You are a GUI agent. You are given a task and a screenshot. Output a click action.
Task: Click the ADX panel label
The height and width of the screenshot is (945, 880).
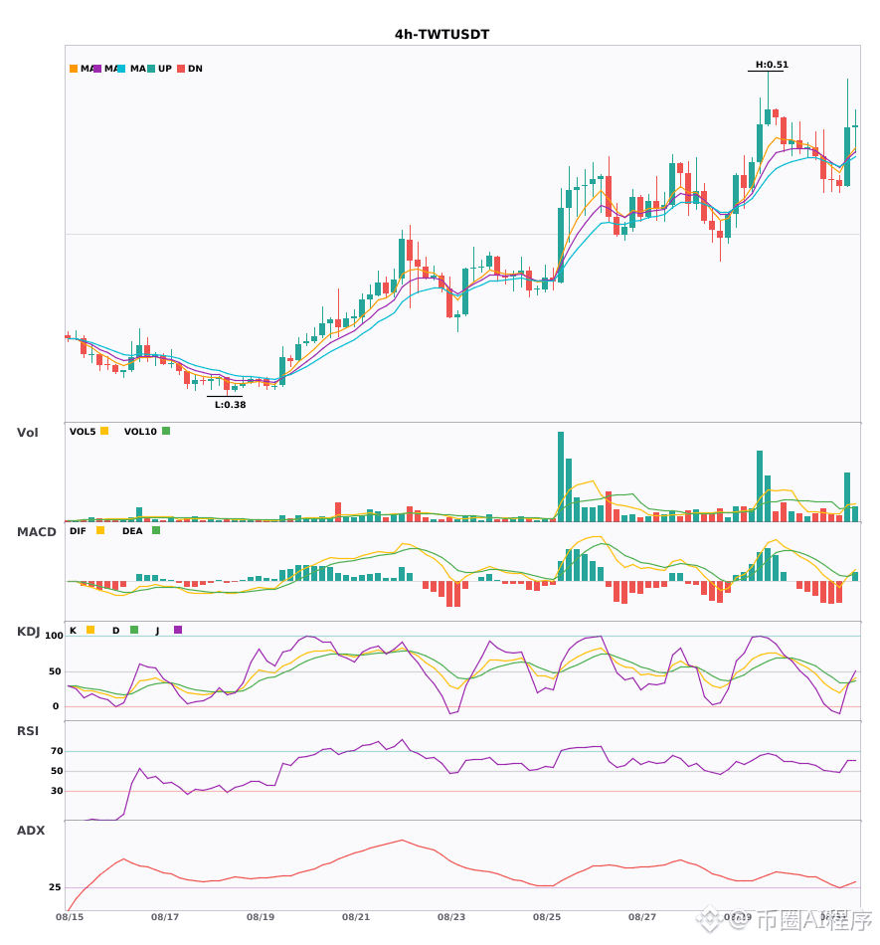31,831
